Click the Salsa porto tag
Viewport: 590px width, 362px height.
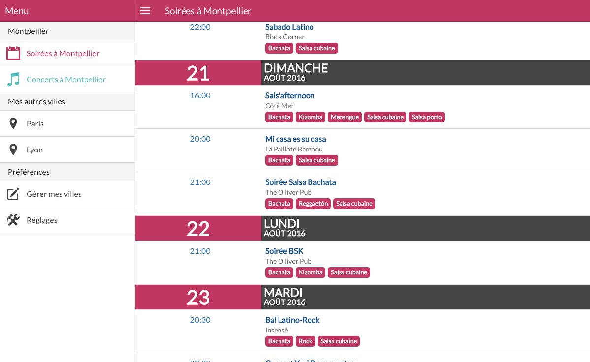click(427, 117)
